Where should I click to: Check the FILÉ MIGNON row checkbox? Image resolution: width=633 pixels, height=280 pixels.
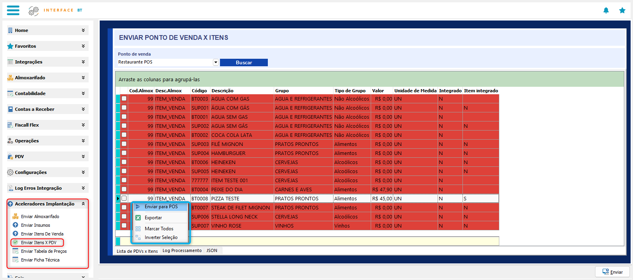pyautogui.click(x=124, y=144)
